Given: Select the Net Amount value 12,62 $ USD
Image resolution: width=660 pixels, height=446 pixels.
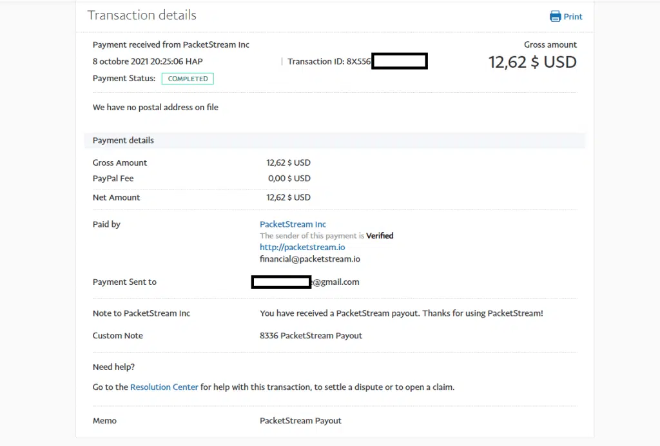Looking at the screenshot, I should pyautogui.click(x=288, y=198).
